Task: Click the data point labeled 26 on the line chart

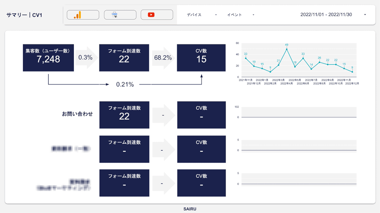Action: click(320, 62)
